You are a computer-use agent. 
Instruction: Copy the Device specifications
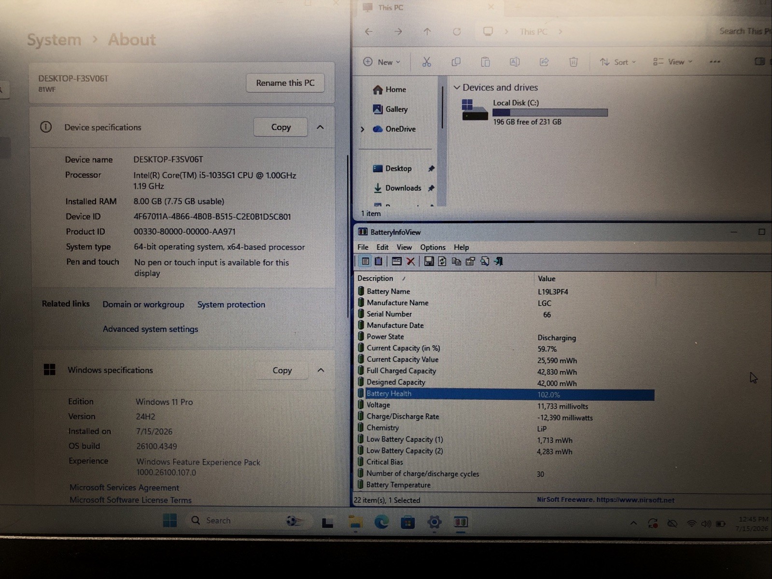pyautogui.click(x=281, y=127)
